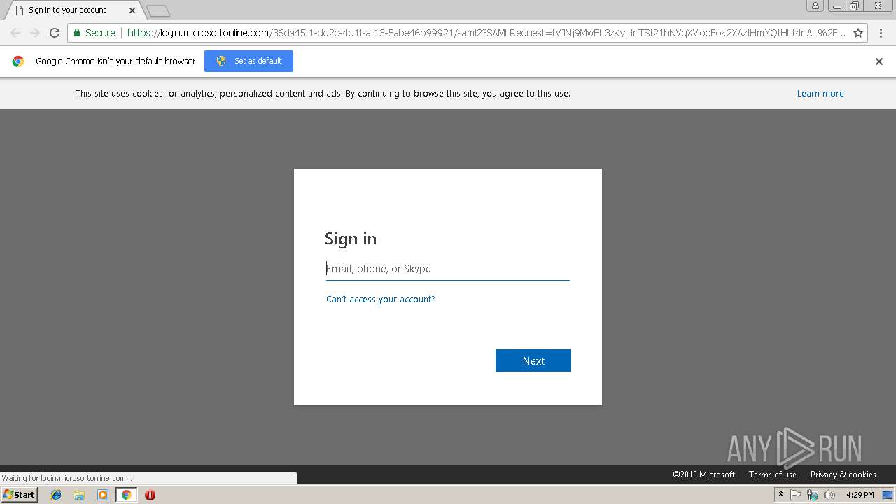Click the Next button
Viewport: 896px width, 504px height.
point(533,360)
